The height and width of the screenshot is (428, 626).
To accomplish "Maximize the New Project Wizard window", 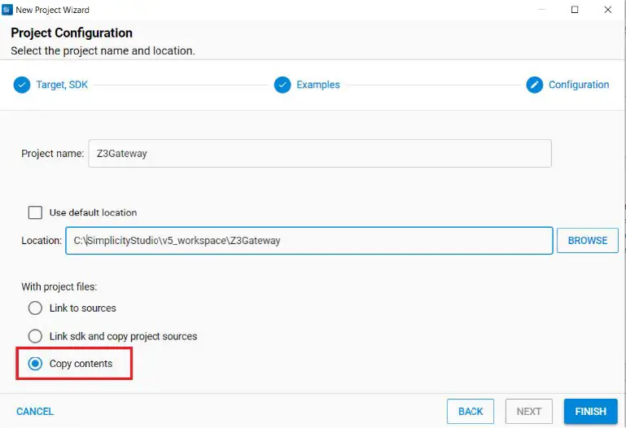I will point(574,10).
